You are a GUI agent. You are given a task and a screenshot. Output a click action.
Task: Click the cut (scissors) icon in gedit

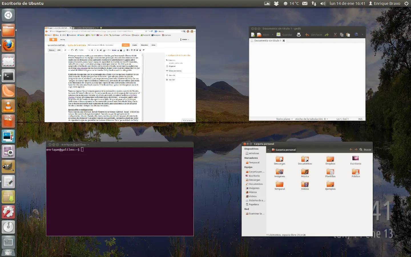click(335, 35)
